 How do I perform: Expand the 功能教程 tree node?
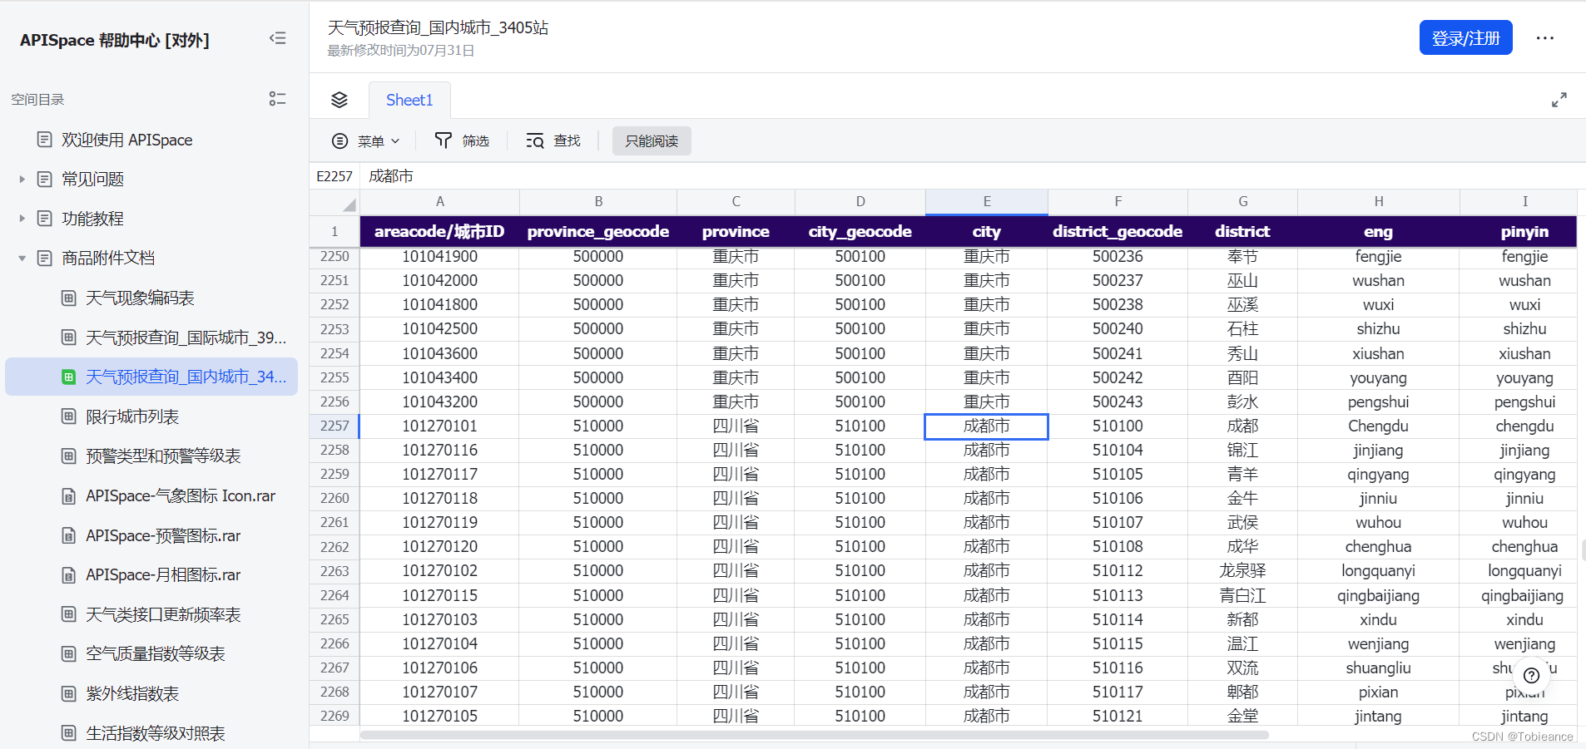[x=22, y=219]
